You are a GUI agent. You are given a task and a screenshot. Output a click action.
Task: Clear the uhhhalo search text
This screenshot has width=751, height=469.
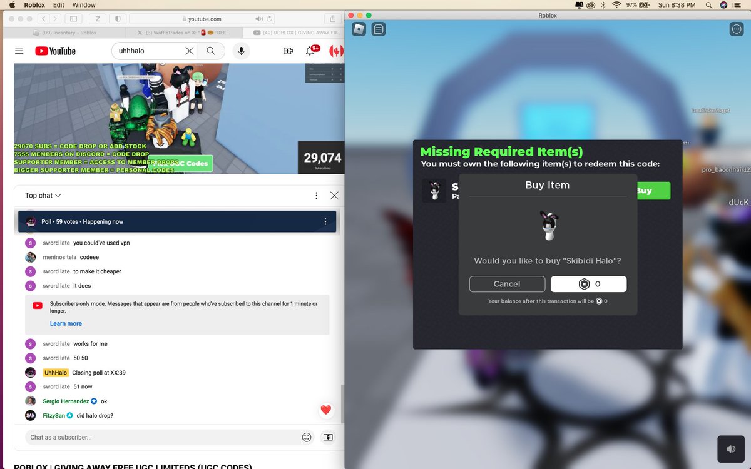(x=189, y=51)
